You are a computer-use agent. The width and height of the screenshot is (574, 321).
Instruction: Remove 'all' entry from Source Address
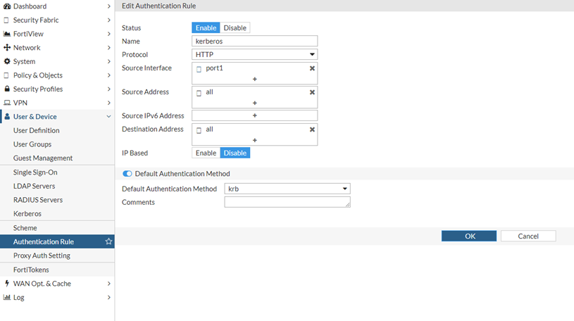click(x=312, y=92)
